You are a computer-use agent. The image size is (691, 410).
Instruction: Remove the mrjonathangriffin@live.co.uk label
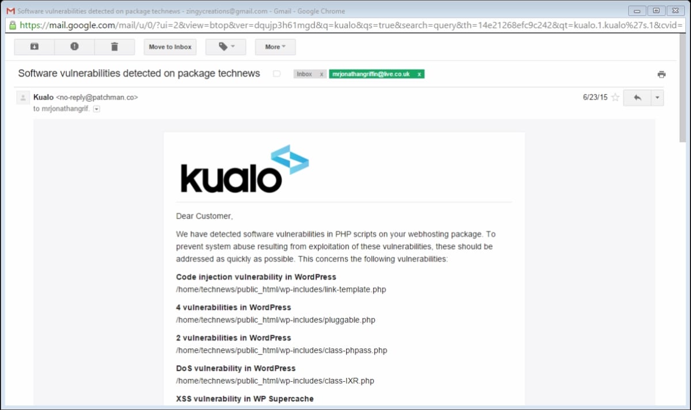click(419, 74)
